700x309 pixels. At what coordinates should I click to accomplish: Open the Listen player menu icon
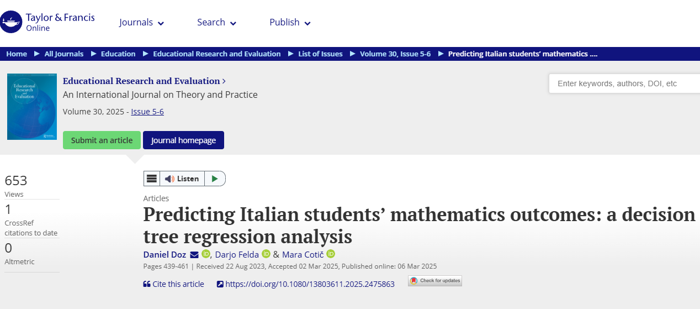152,179
